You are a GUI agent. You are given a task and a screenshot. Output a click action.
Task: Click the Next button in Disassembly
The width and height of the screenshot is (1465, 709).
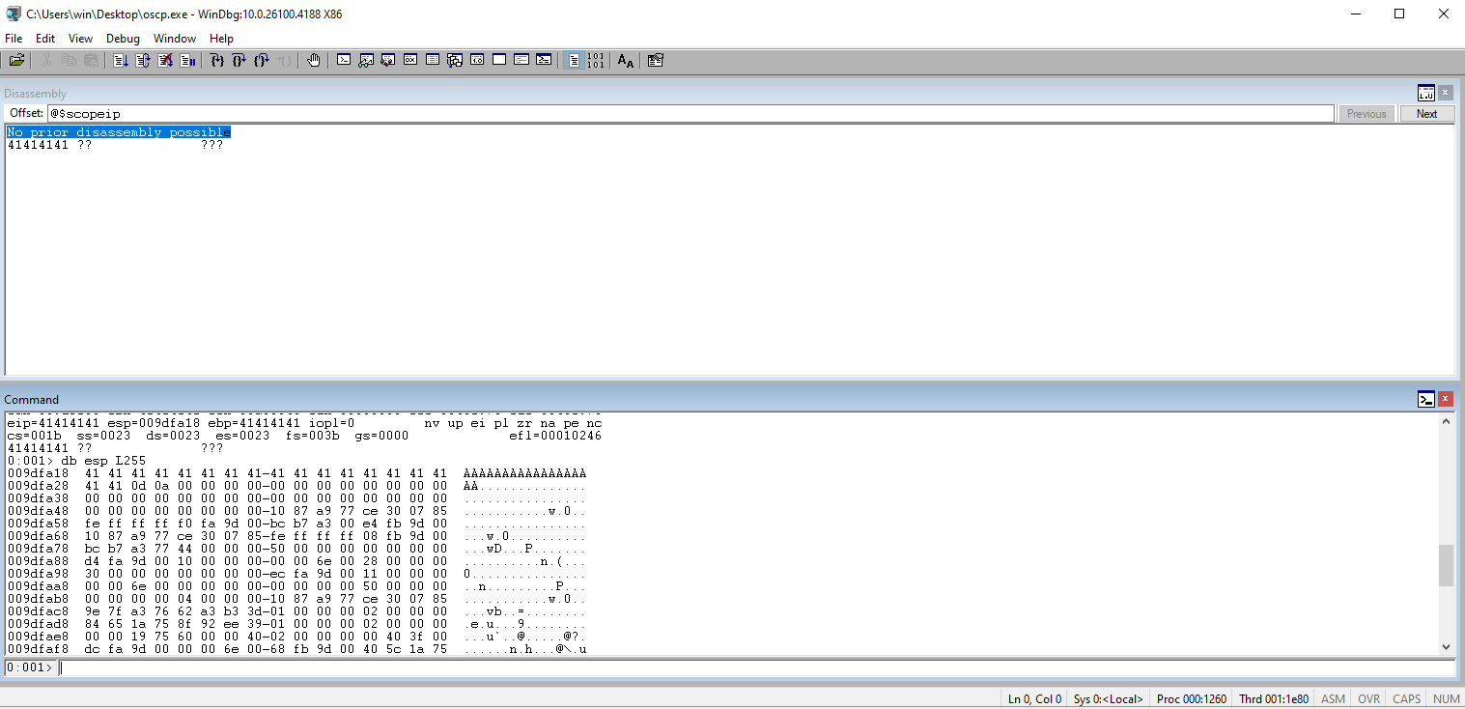tap(1426, 114)
